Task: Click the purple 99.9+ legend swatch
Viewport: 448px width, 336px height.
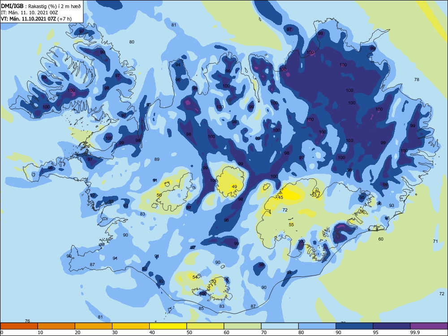Action: point(429,326)
